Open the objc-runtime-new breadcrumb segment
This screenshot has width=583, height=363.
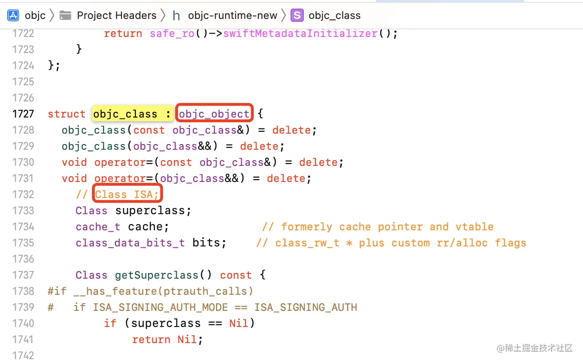[232, 16]
